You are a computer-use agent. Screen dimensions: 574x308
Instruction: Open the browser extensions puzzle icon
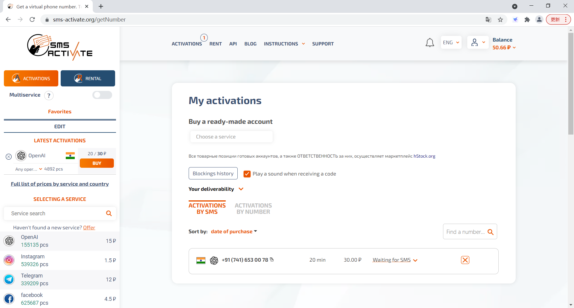click(x=527, y=20)
